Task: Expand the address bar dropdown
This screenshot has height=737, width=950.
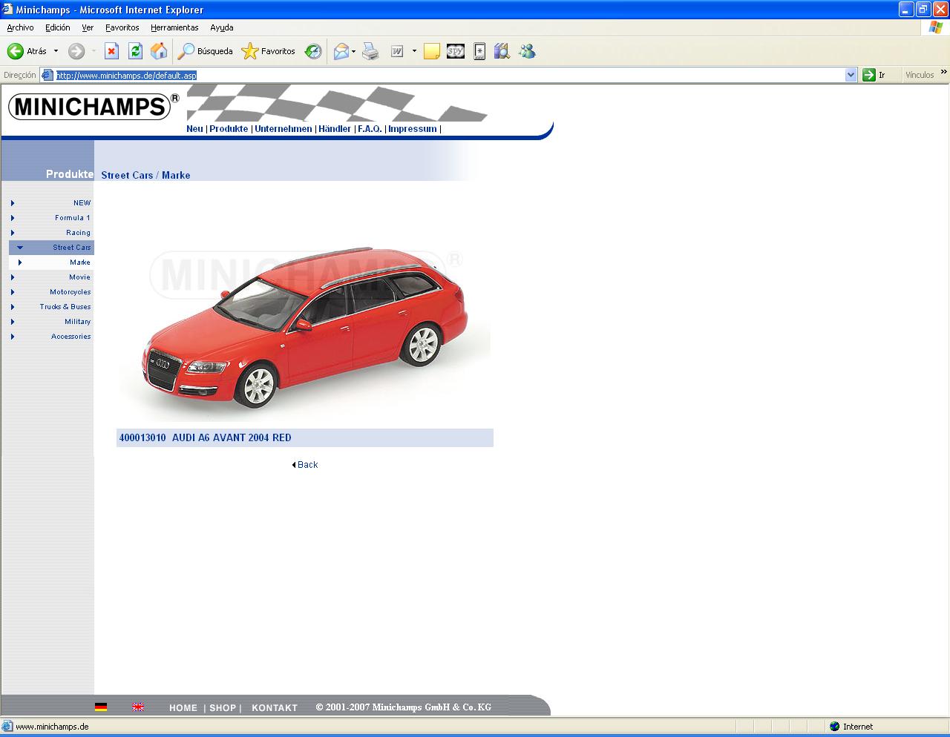Action: (851, 75)
